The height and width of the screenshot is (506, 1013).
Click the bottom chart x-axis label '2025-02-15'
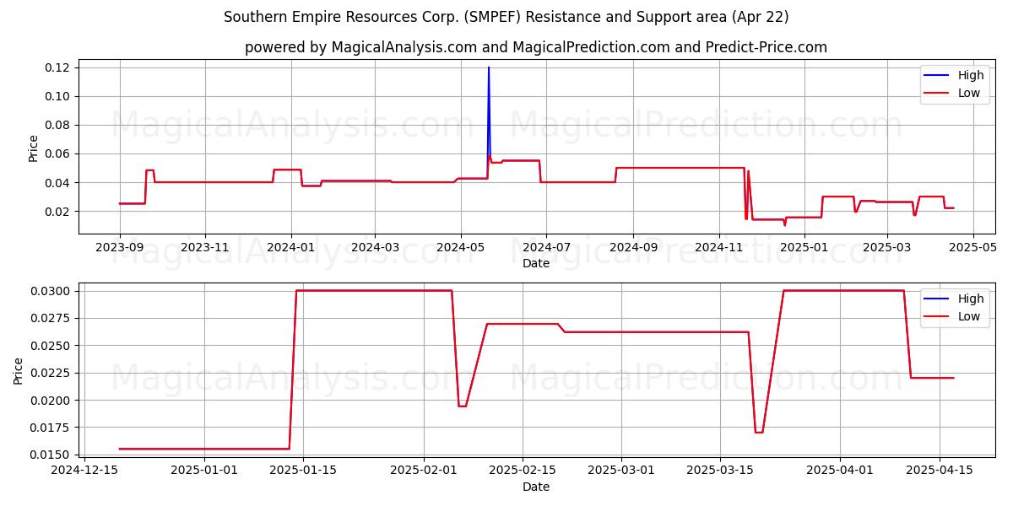click(523, 471)
